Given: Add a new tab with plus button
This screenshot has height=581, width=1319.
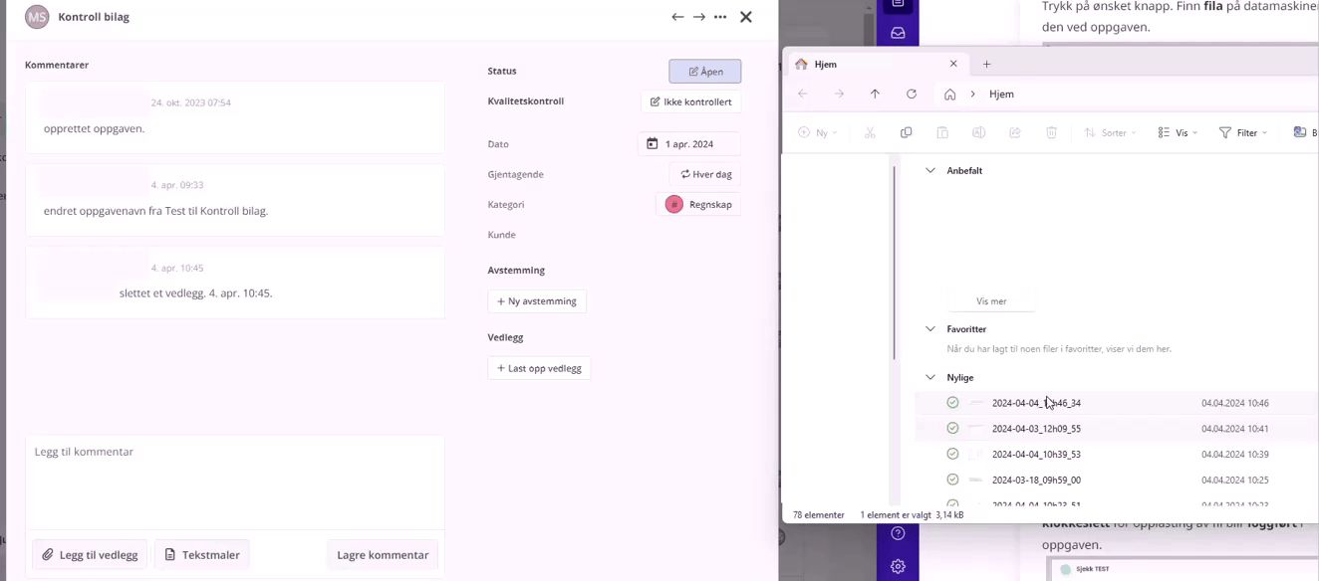Looking at the screenshot, I should 987,64.
